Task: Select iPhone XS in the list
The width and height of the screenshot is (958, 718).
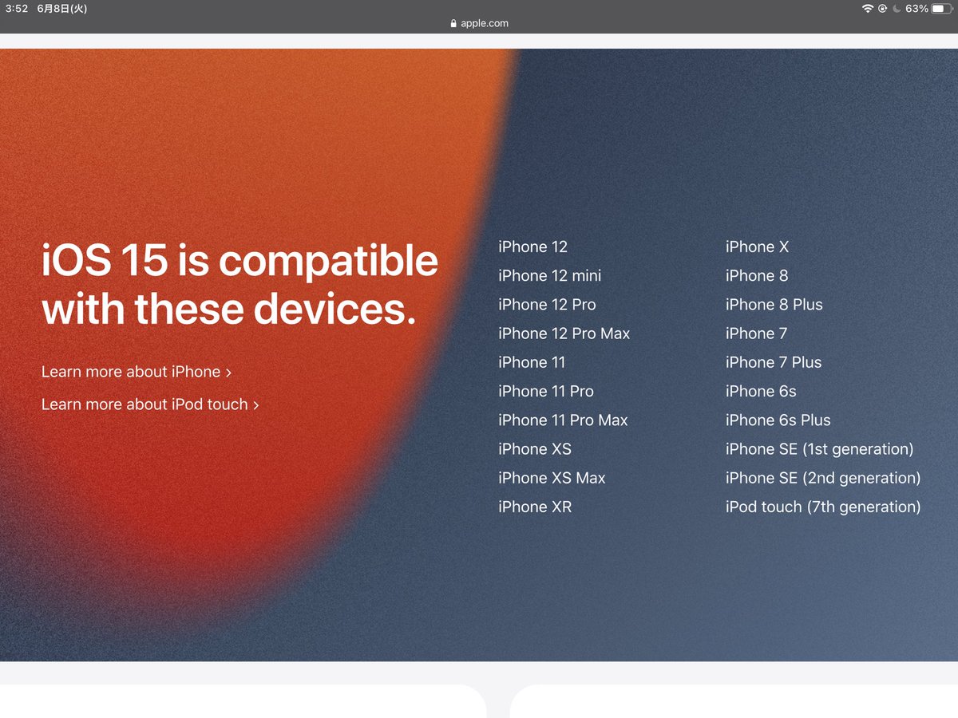Action: click(x=535, y=449)
